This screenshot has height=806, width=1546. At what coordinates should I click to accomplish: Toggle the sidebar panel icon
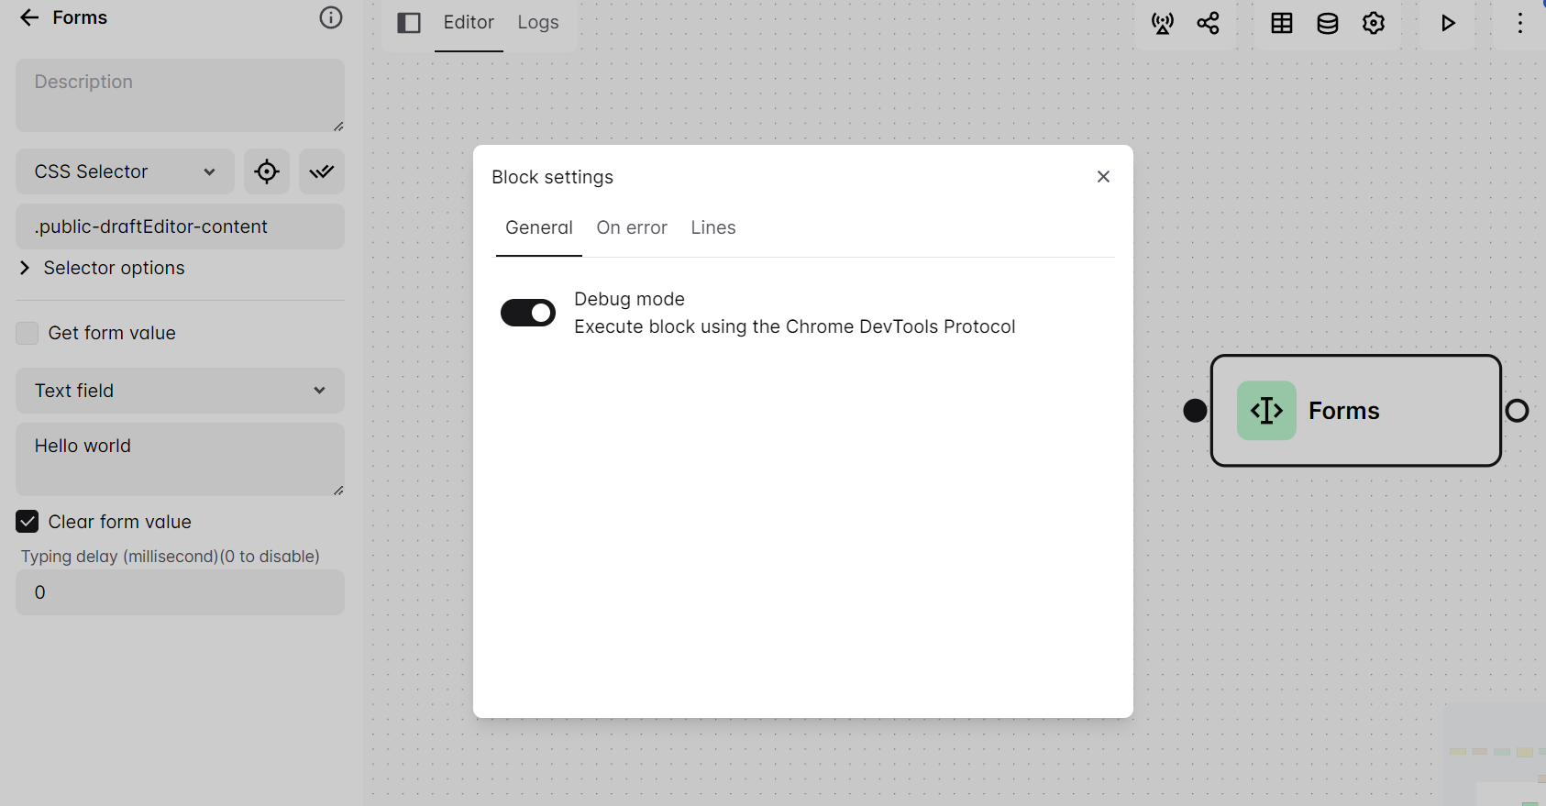[x=409, y=23]
